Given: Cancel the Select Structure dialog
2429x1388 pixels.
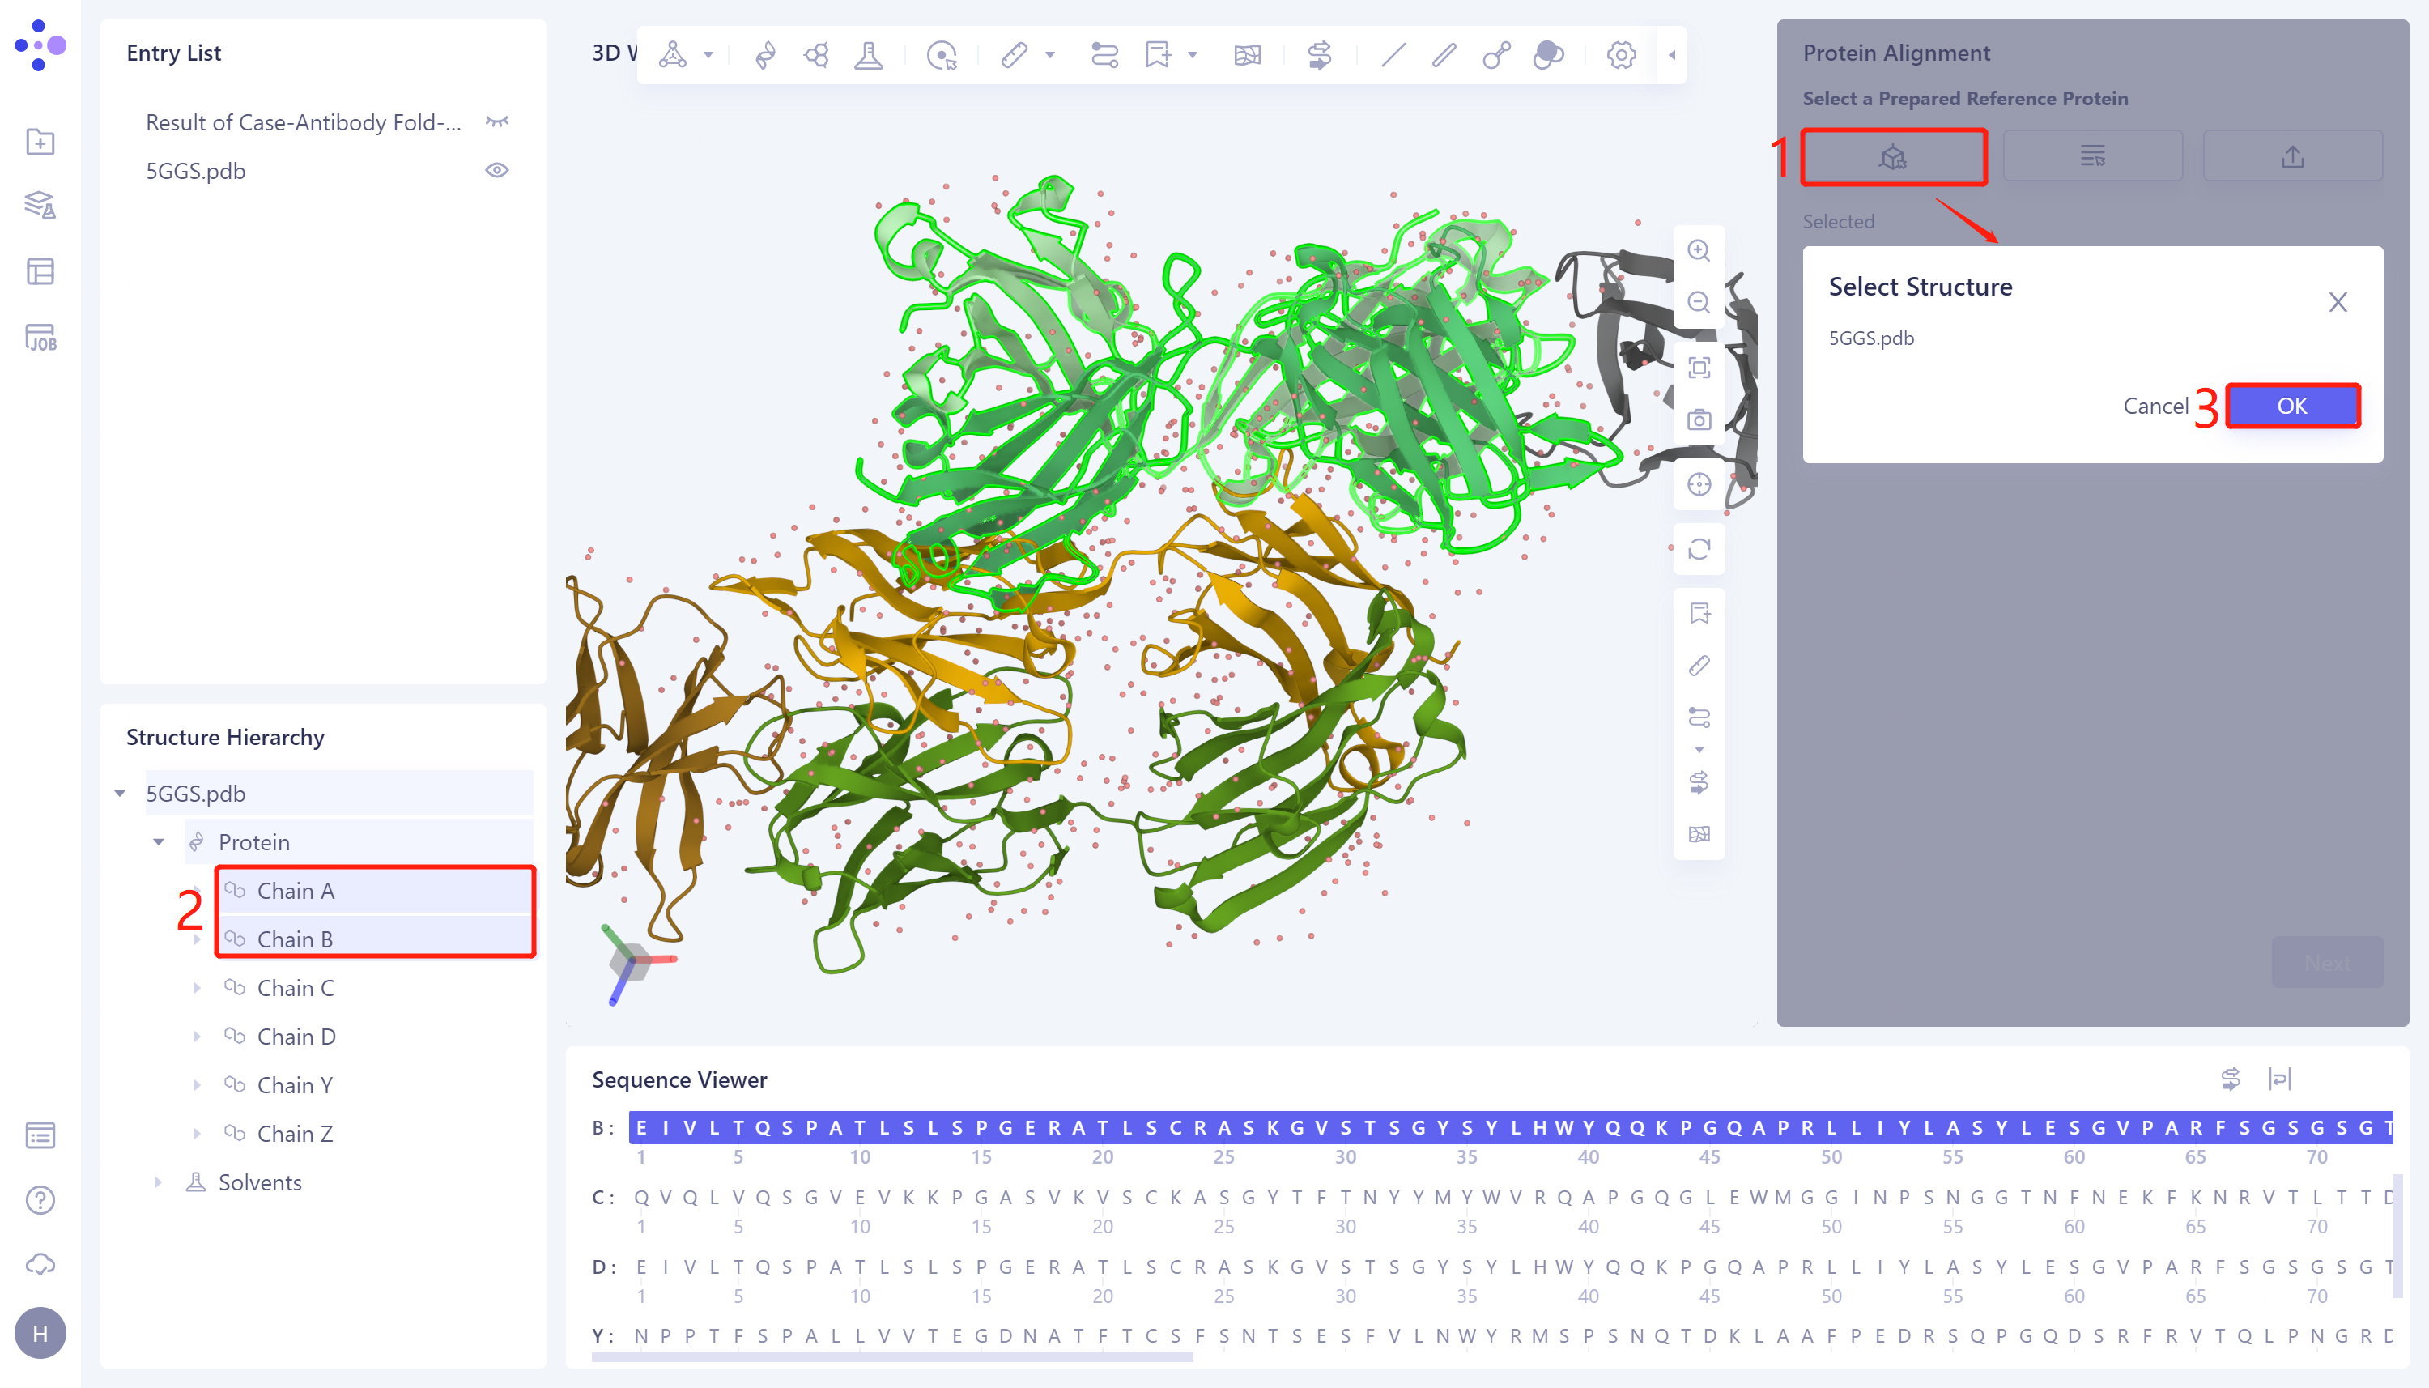Looking at the screenshot, I should point(2158,405).
